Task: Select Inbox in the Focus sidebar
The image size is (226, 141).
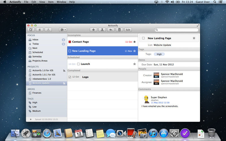Action: click(47, 39)
